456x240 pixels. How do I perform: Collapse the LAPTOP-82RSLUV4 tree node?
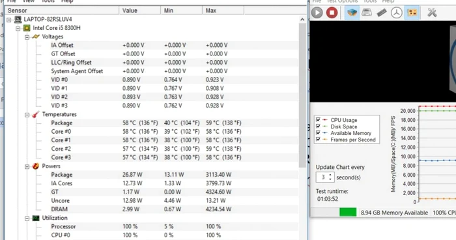click(9, 20)
